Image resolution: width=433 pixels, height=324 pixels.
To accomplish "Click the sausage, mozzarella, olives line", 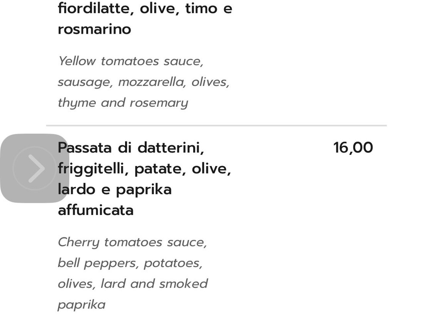I will 144,82.
